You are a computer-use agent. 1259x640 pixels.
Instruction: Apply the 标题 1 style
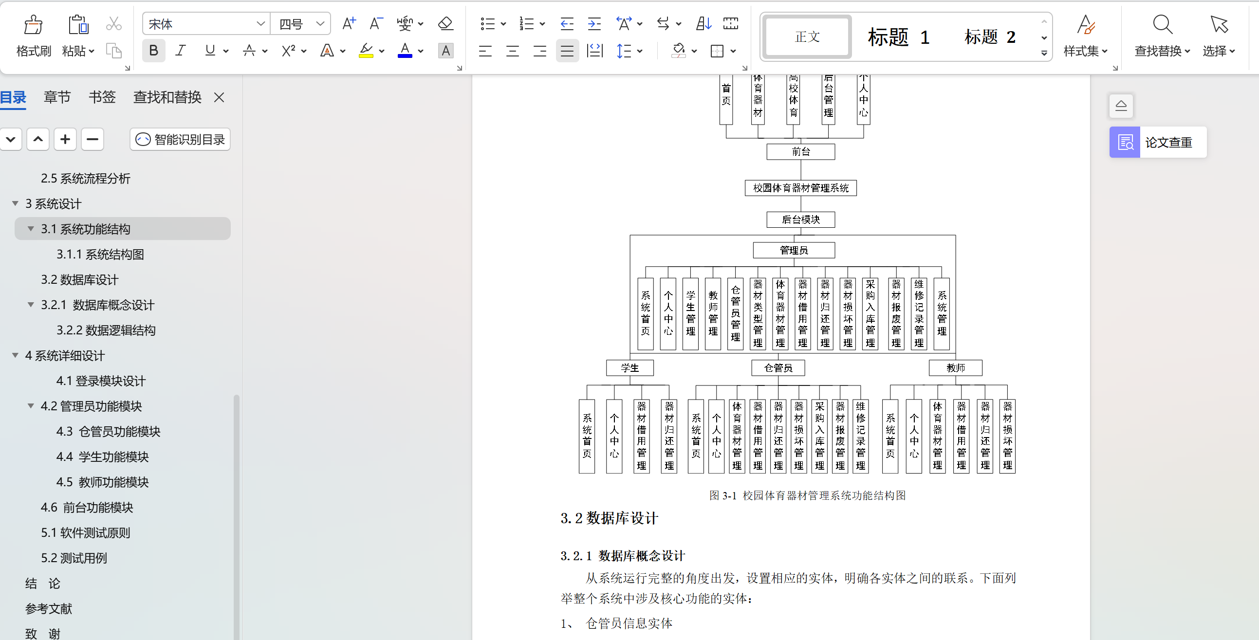(x=898, y=37)
